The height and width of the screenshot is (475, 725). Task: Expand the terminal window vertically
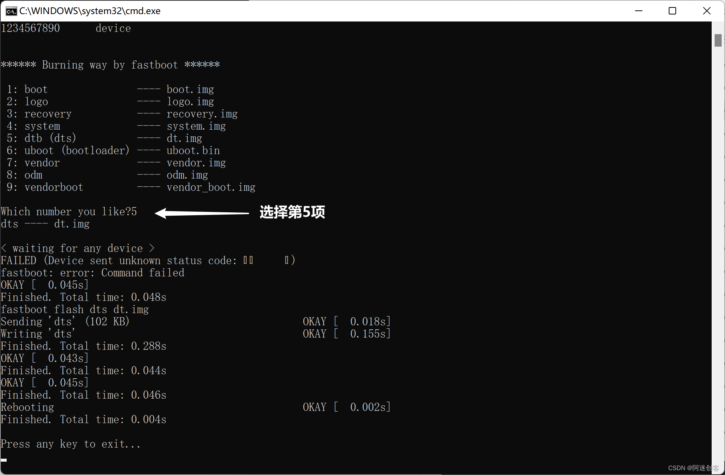(673, 10)
